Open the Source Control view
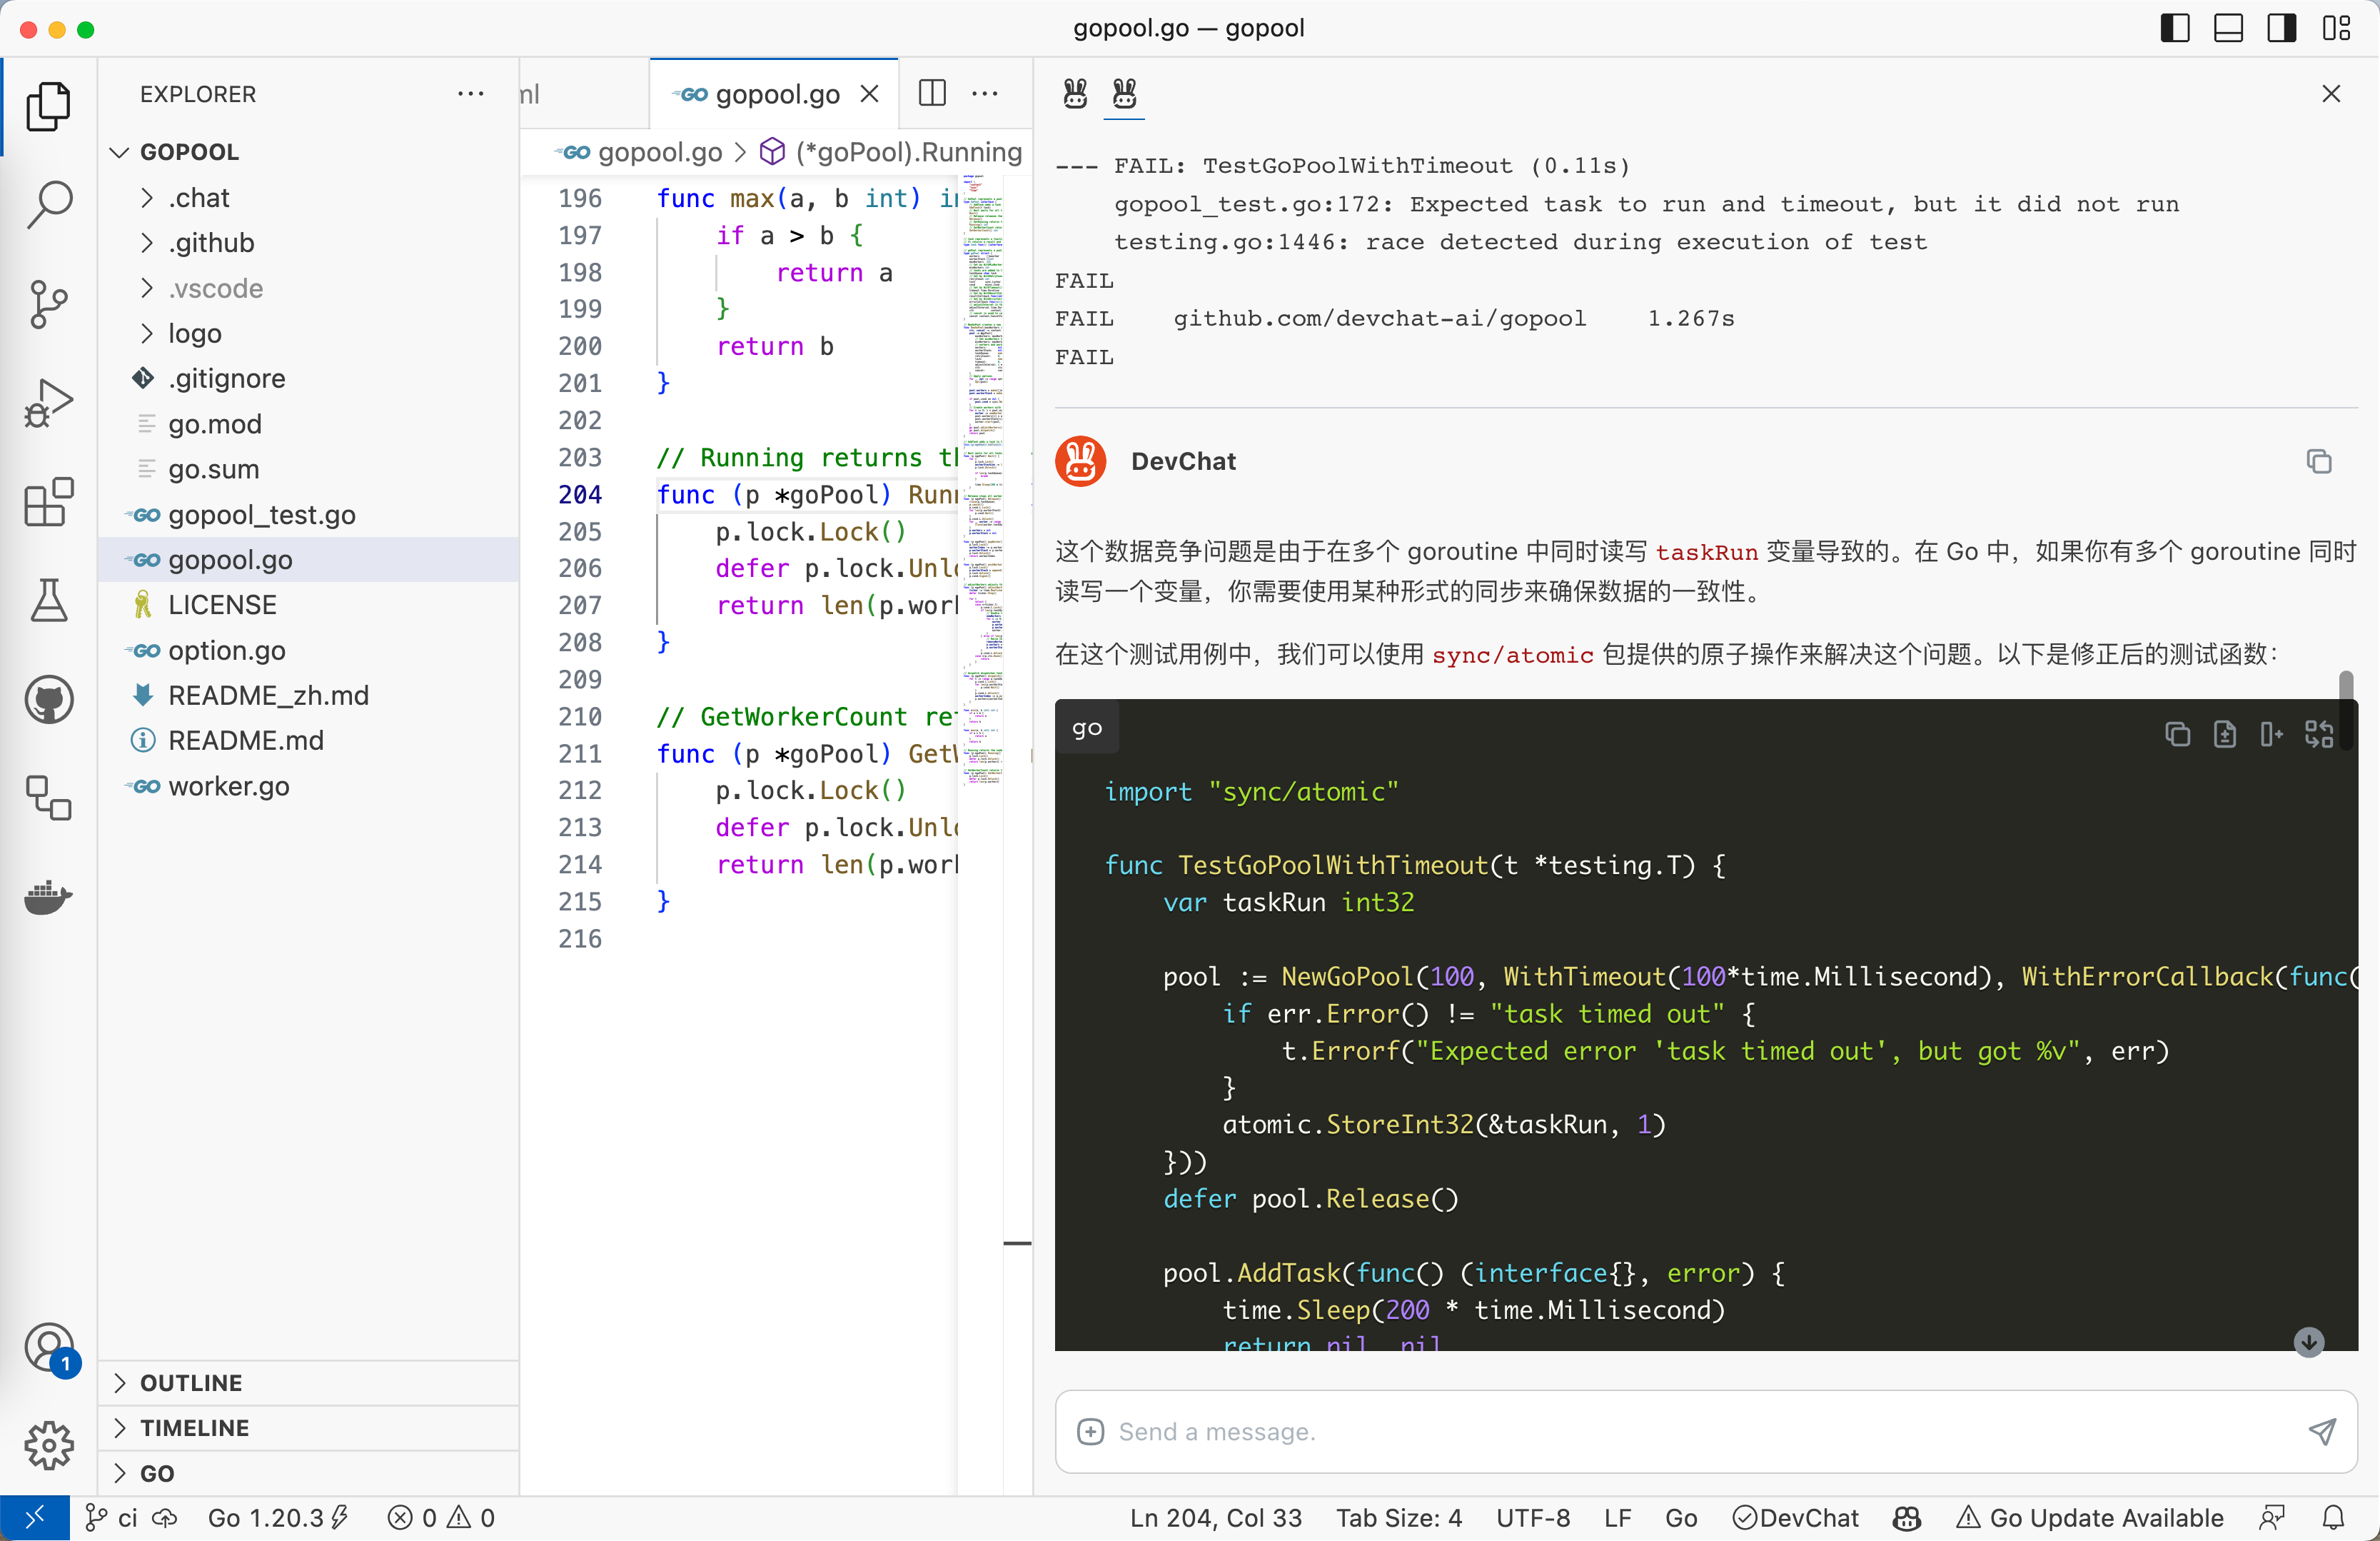Image resolution: width=2380 pixels, height=1541 pixels. (48, 303)
